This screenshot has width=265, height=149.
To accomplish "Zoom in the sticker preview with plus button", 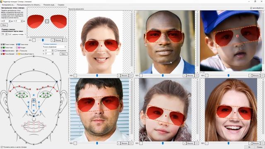I will point(53,40).
